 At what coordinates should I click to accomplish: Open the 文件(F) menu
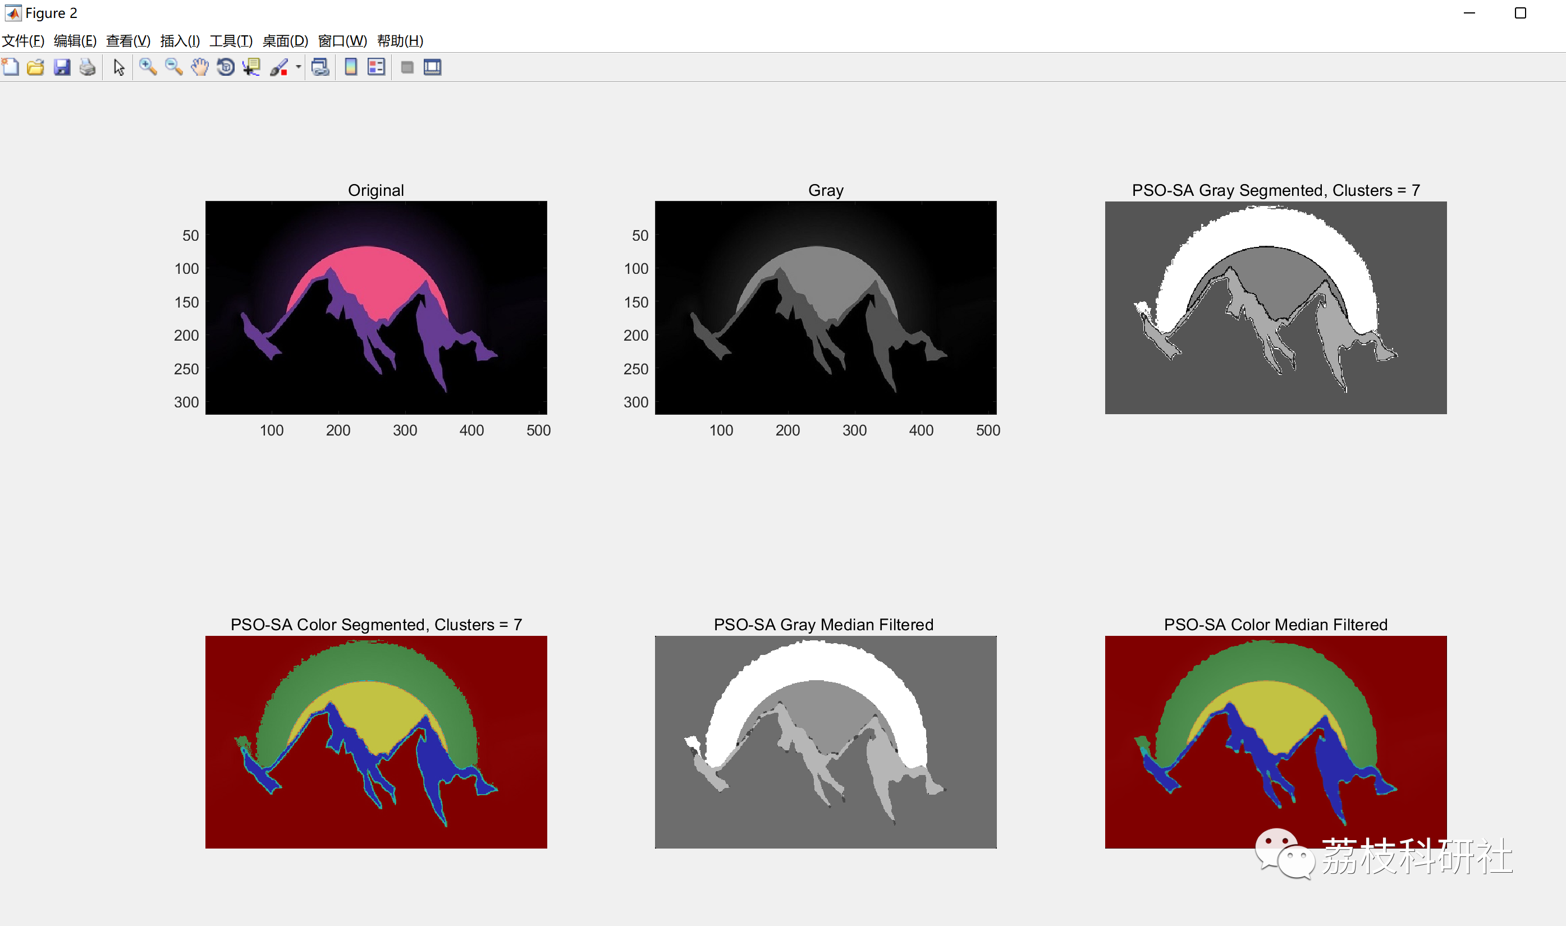click(23, 41)
